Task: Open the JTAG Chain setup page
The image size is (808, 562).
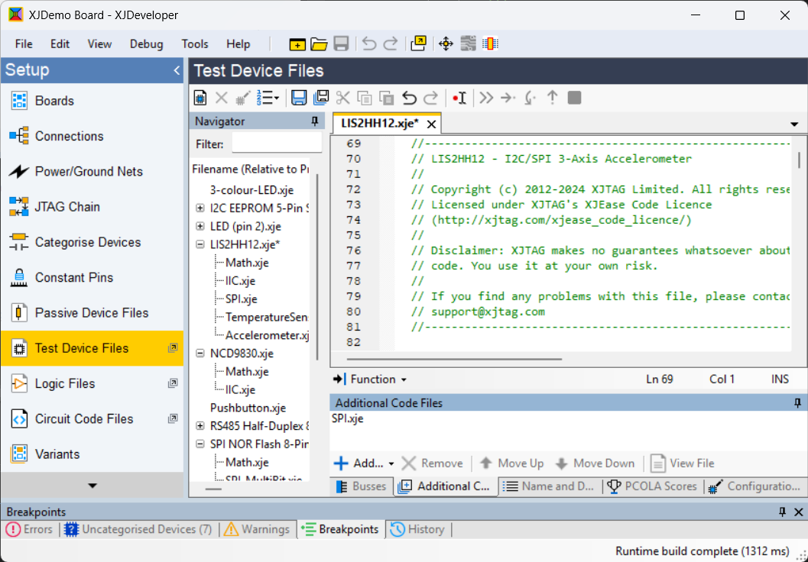Action: coord(67,207)
